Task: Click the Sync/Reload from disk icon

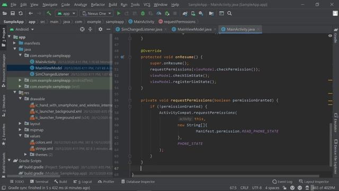Action: coord(21,13)
